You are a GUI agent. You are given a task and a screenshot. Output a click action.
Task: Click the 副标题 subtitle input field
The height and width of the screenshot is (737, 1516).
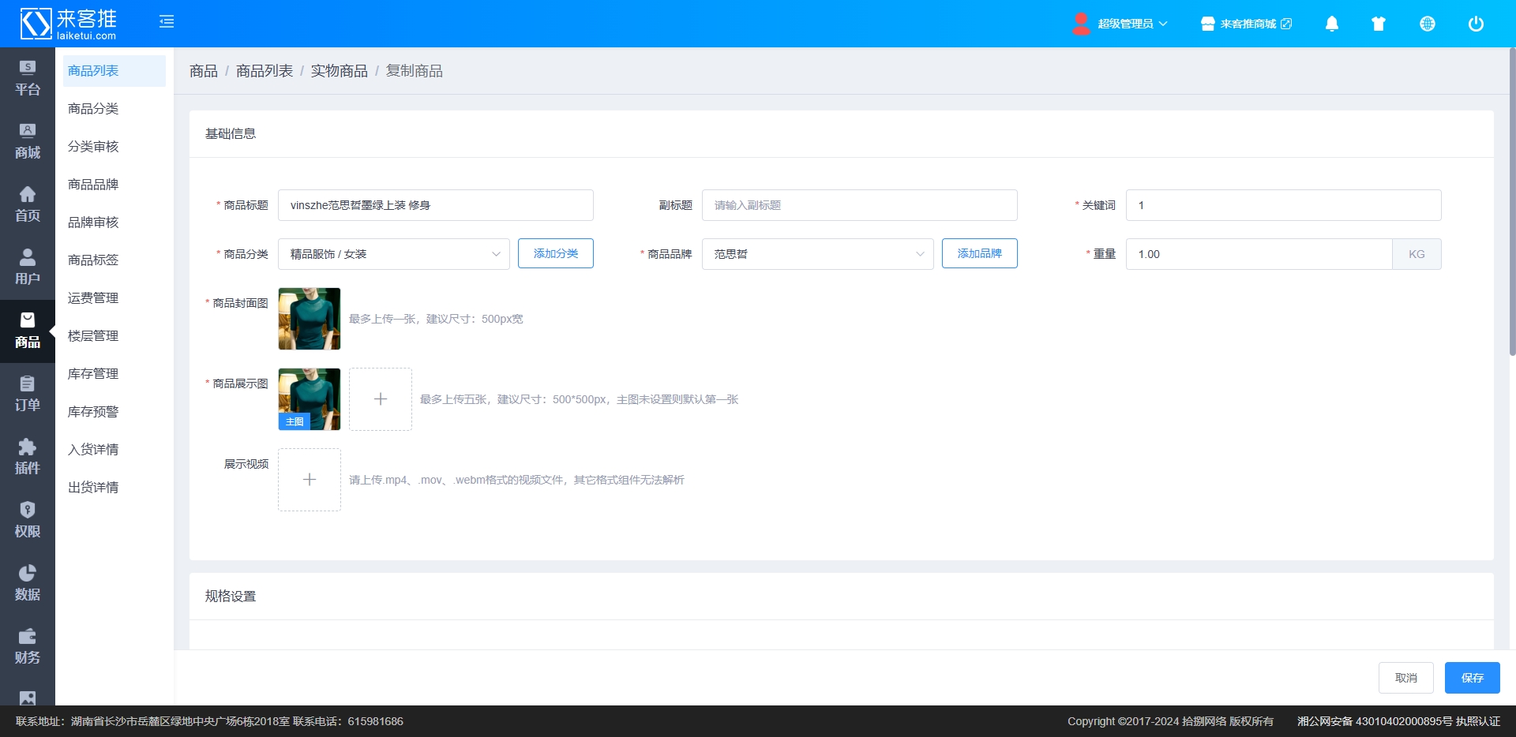pos(859,205)
